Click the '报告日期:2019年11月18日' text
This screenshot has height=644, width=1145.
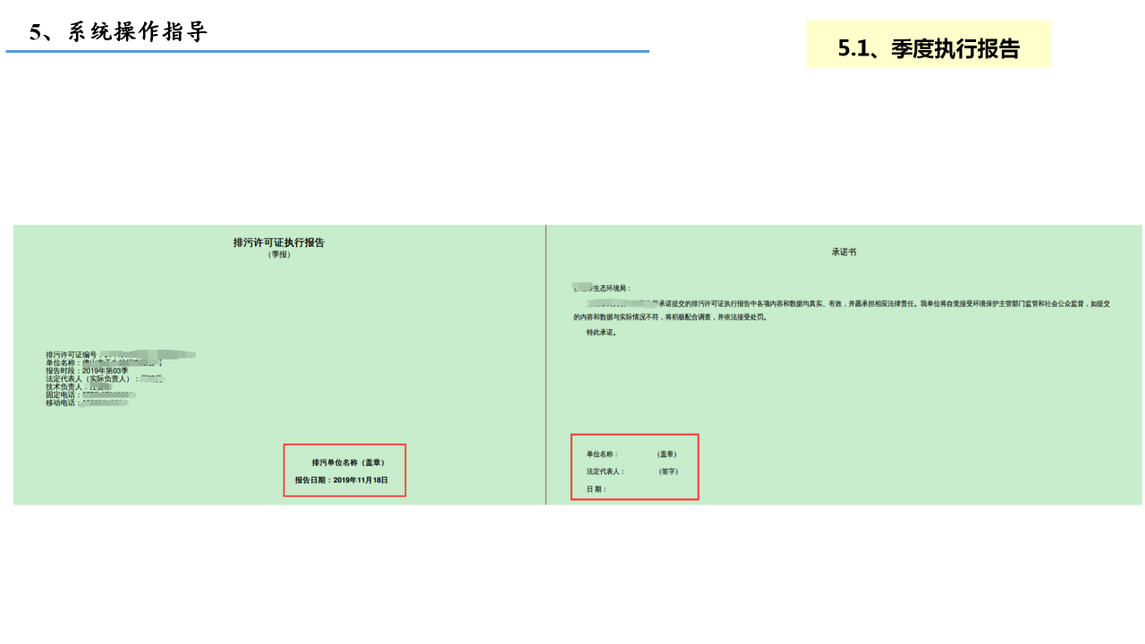(x=341, y=480)
